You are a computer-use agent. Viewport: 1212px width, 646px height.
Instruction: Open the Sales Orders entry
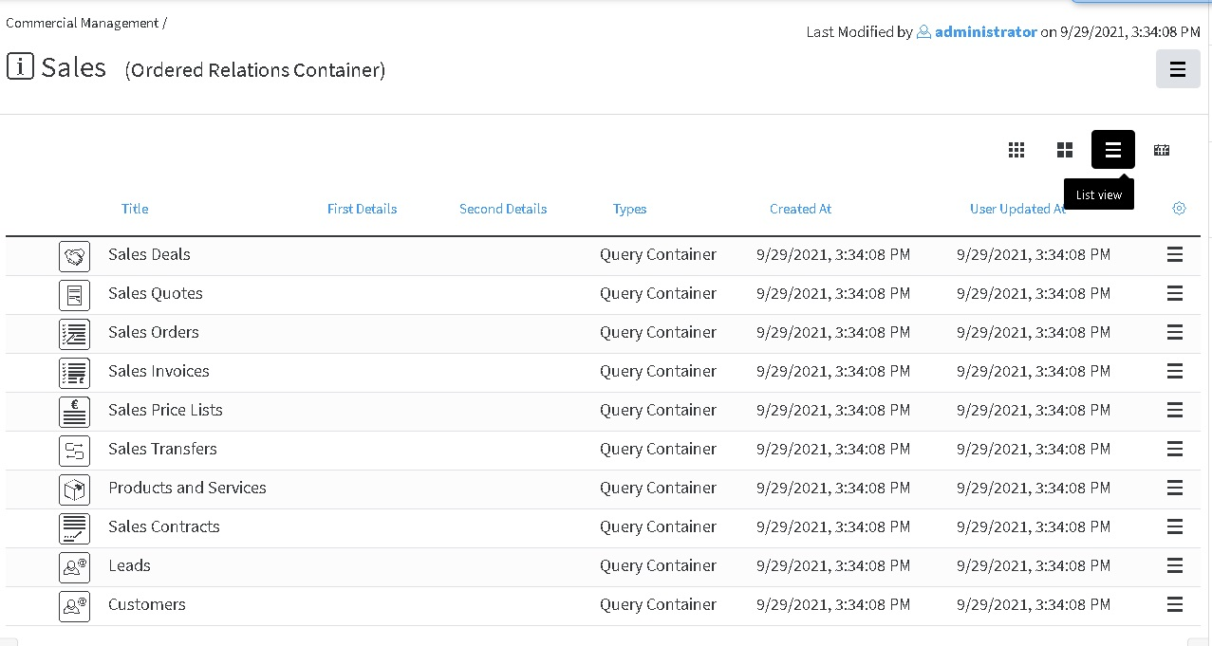click(x=154, y=333)
